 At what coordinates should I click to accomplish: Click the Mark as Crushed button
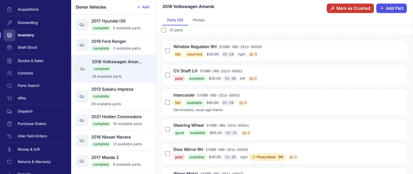tap(350, 8)
